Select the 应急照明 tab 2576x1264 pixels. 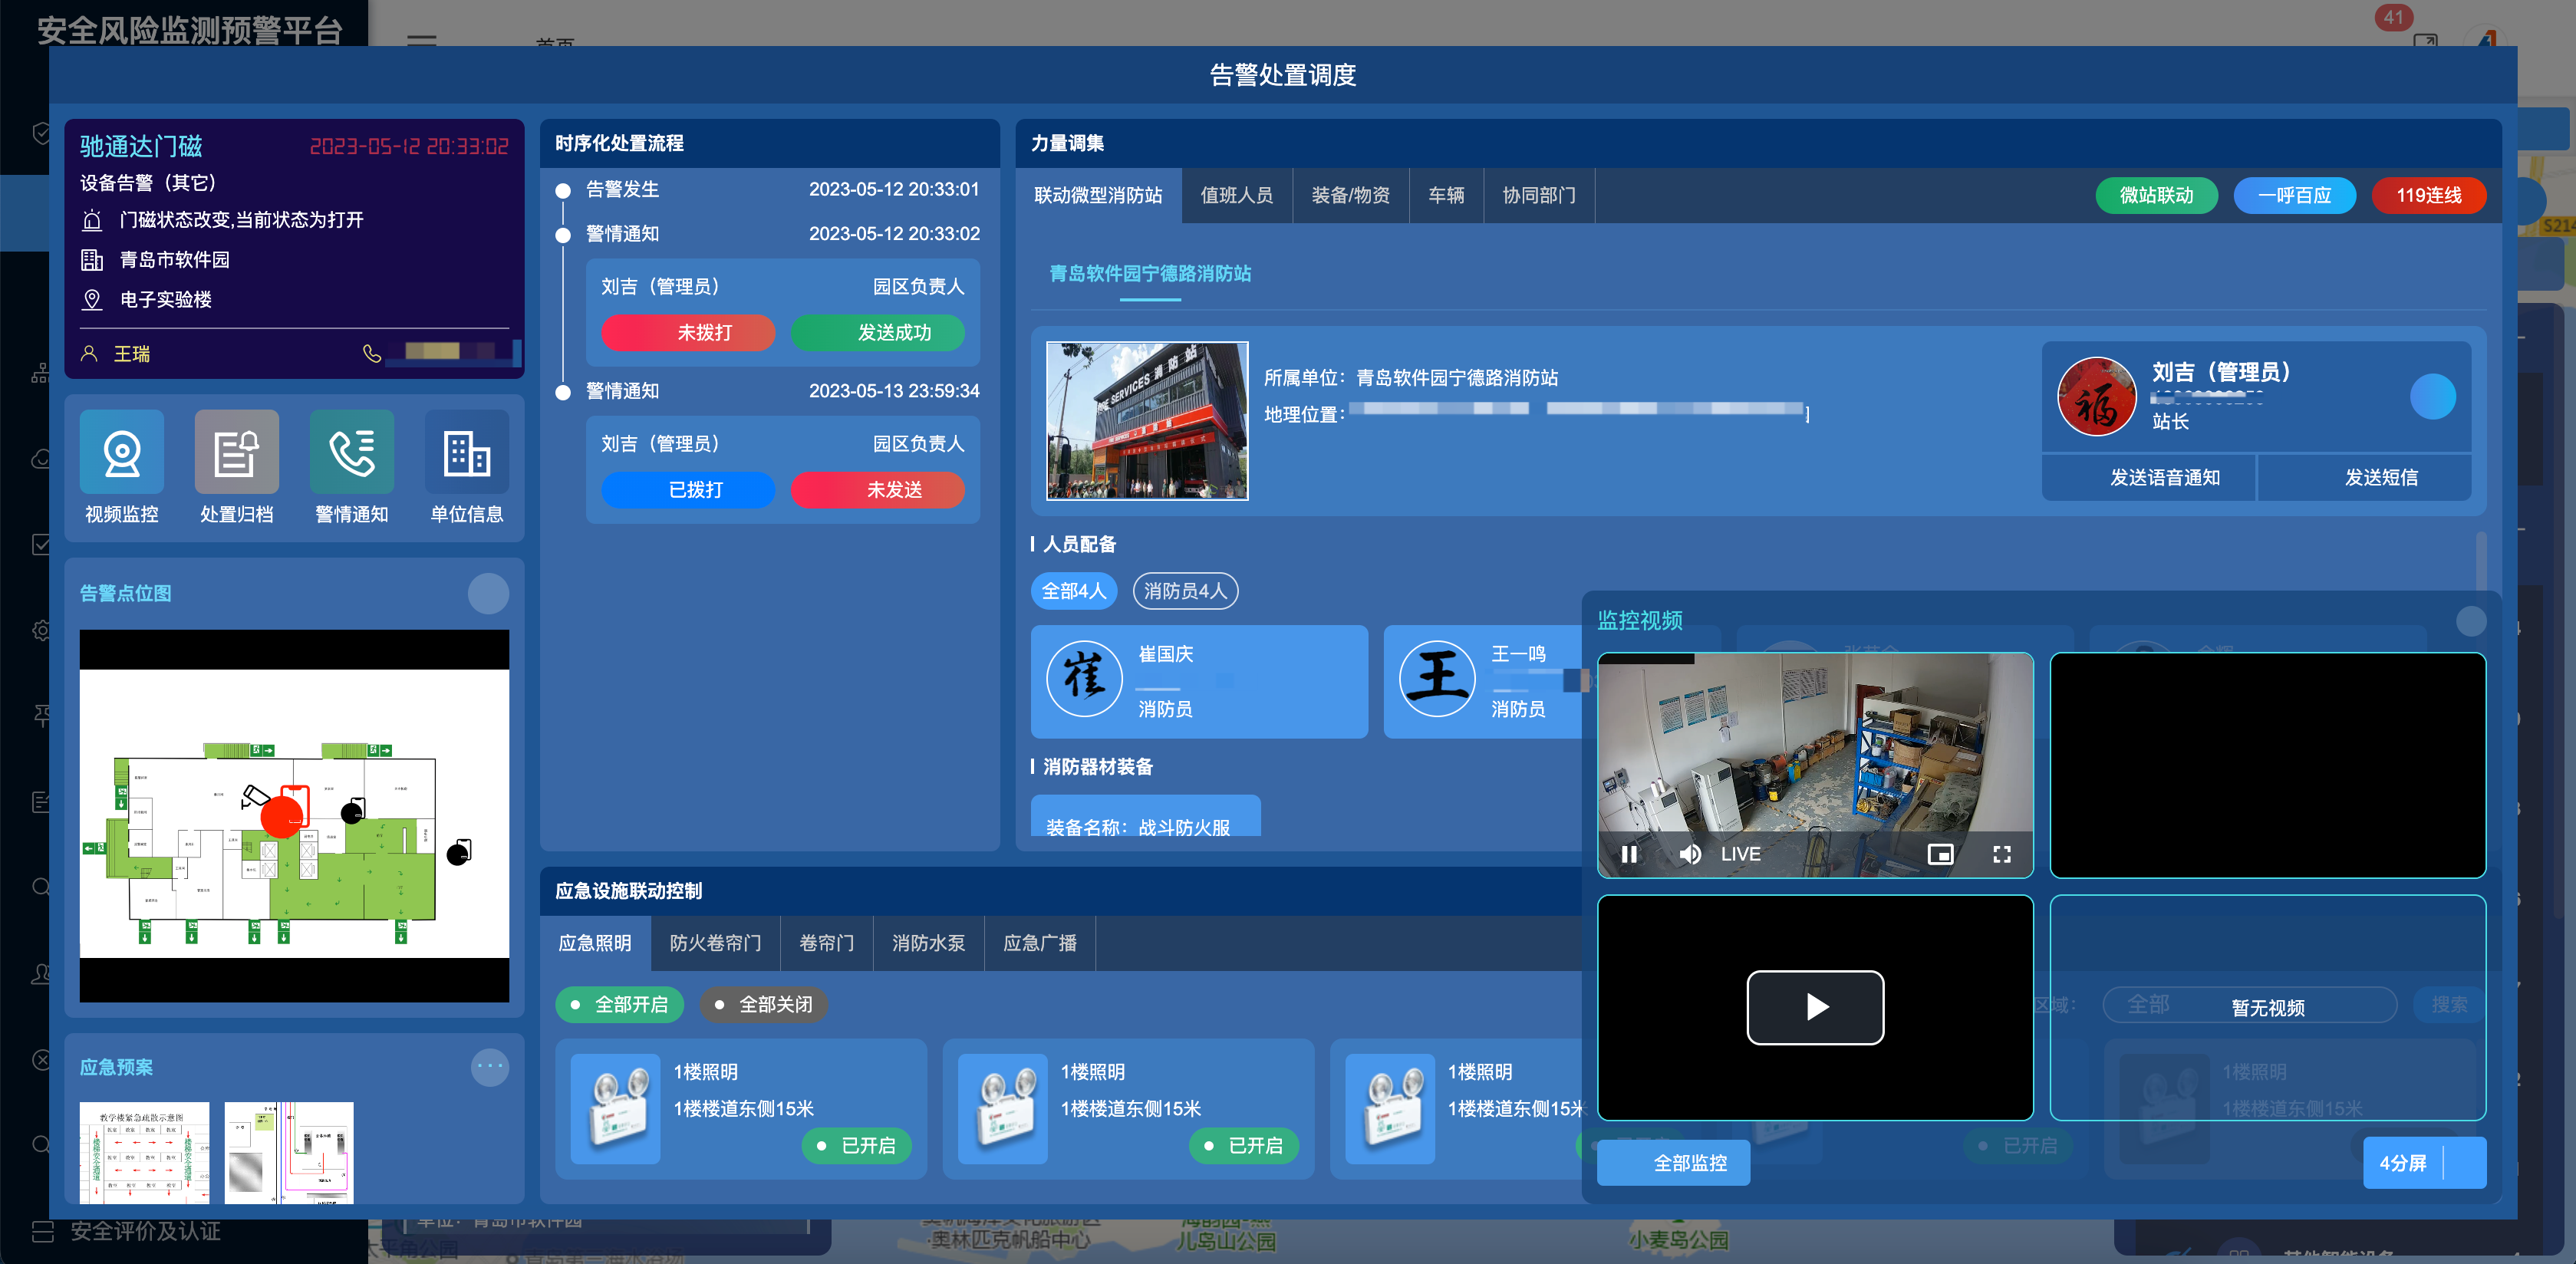pos(595,943)
